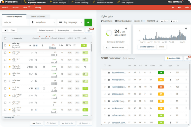Open the 3sotweb.com result link

118,73
